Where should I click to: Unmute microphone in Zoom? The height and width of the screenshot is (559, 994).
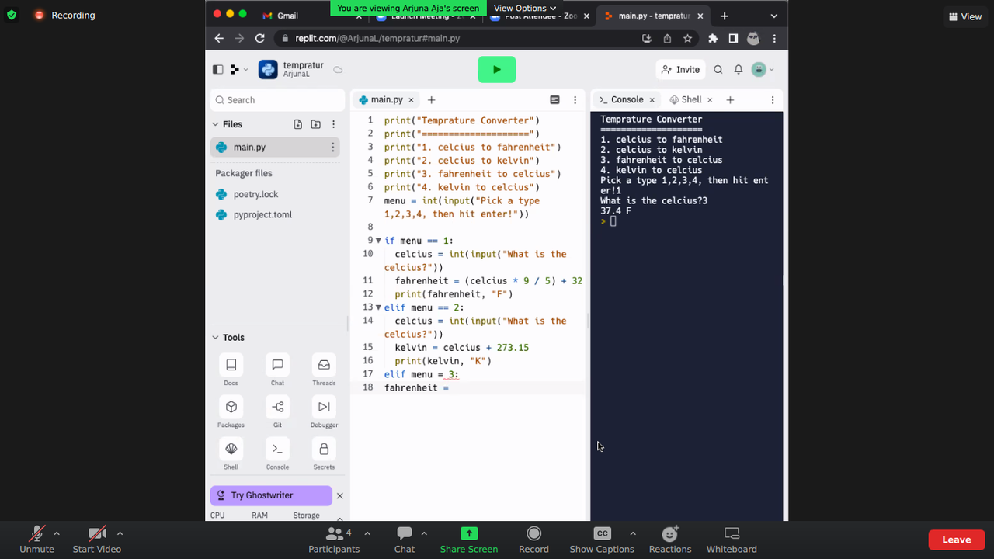(36, 540)
